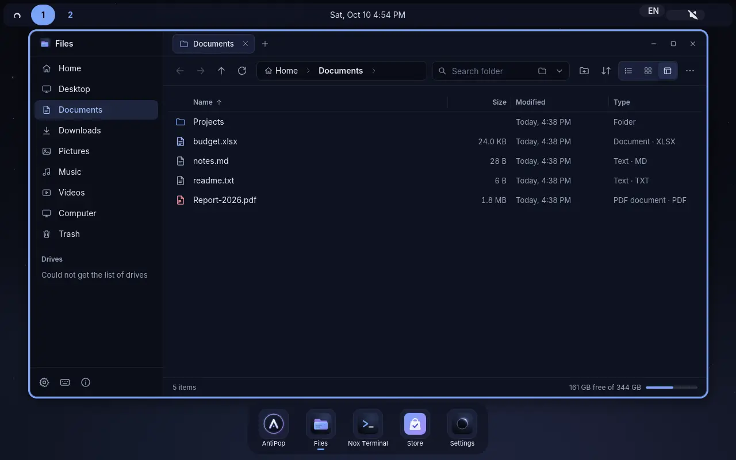Viewport: 736px width, 460px height.
Task: Click the Home breadcrumb in the path bar
Action: pos(281,71)
